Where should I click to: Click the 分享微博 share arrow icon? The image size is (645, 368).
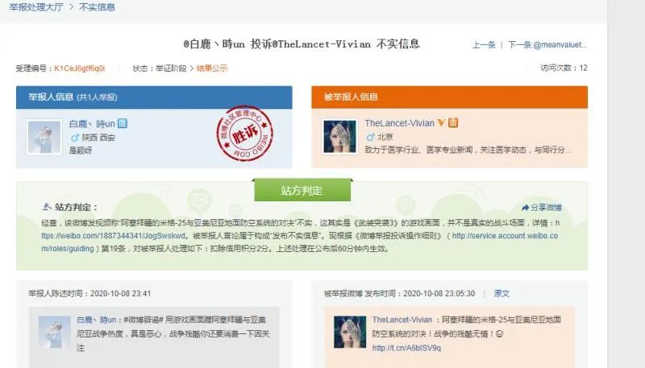click(x=526, y=208)
